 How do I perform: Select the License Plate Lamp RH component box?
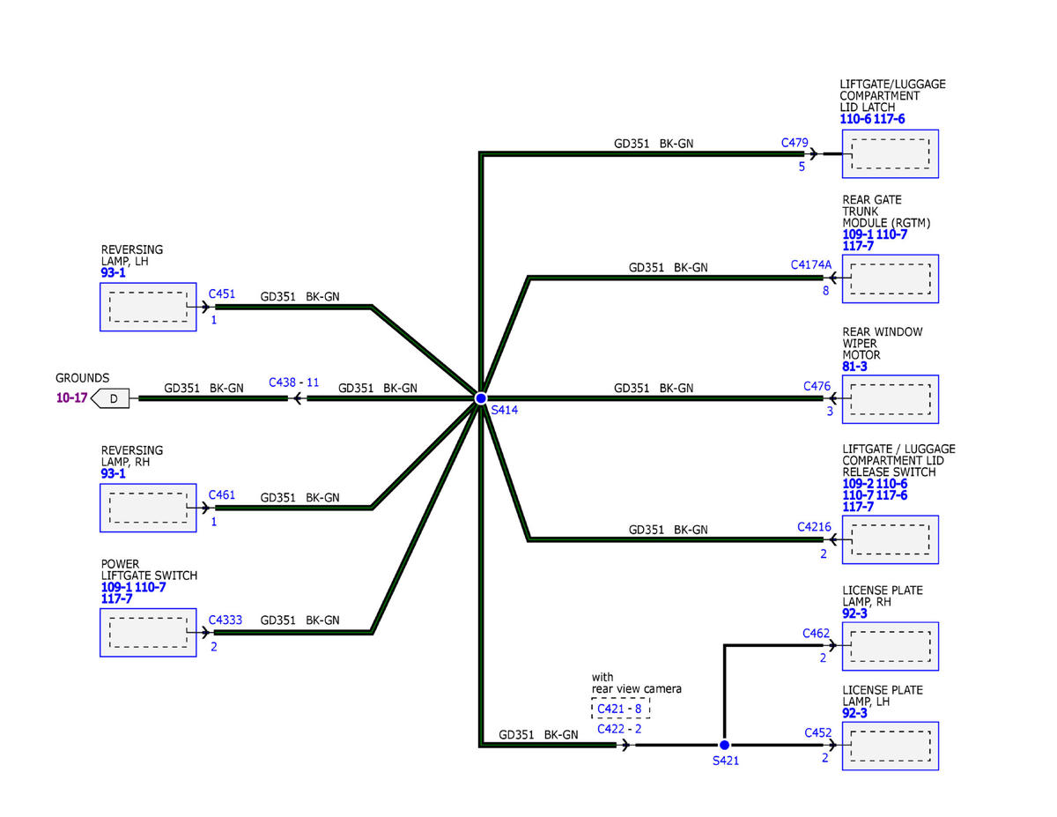point(890,646)
